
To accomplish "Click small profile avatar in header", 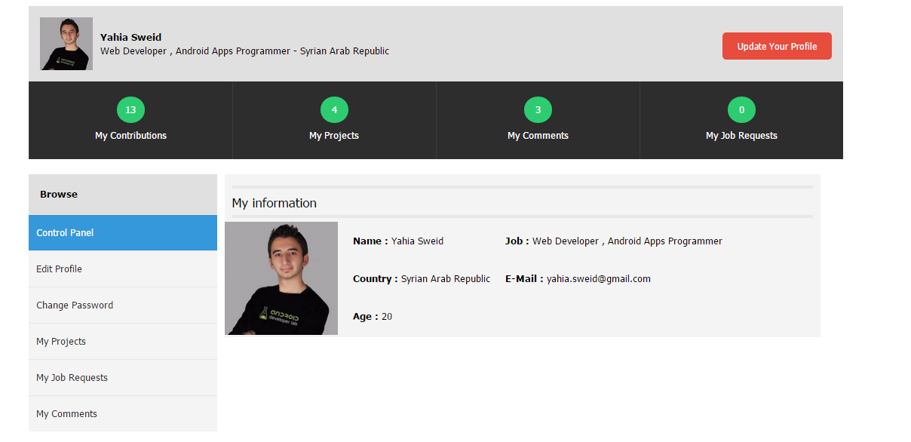I will pyautogui.click(x=66, y=44).
